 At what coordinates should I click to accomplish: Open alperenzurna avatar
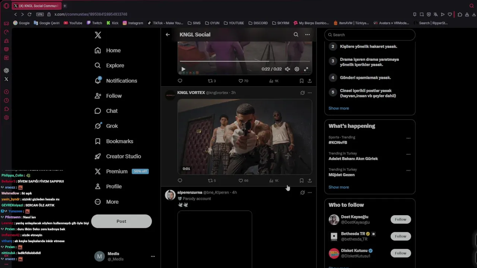click(170, 195)
